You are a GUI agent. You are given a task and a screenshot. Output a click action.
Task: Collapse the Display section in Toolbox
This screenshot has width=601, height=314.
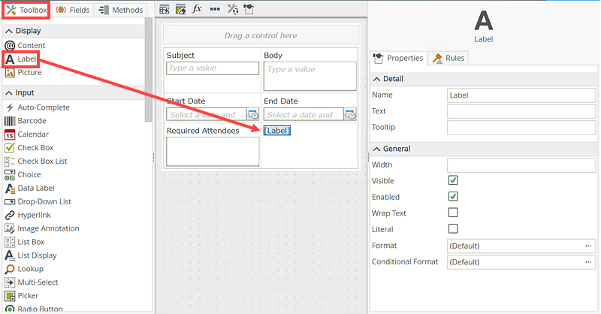[9, 31]
